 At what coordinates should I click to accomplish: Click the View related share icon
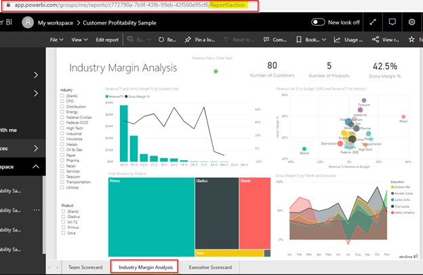click(x=376, y=39)
